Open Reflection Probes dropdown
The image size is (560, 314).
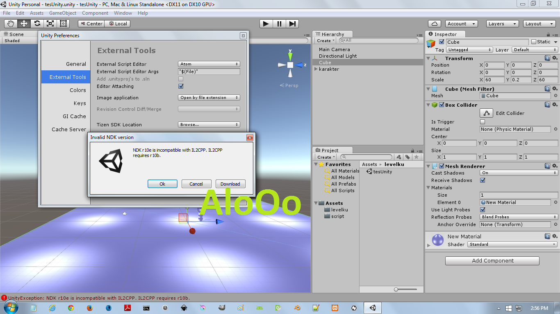point(519,217)
